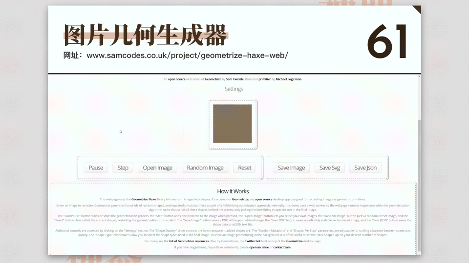Click the open an issue link
Viewport: 469px width, 263px height.
259,247
